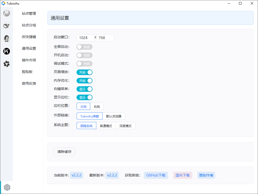Disable the 页面缩放 switch
The image size is (258, 194).
84,72
